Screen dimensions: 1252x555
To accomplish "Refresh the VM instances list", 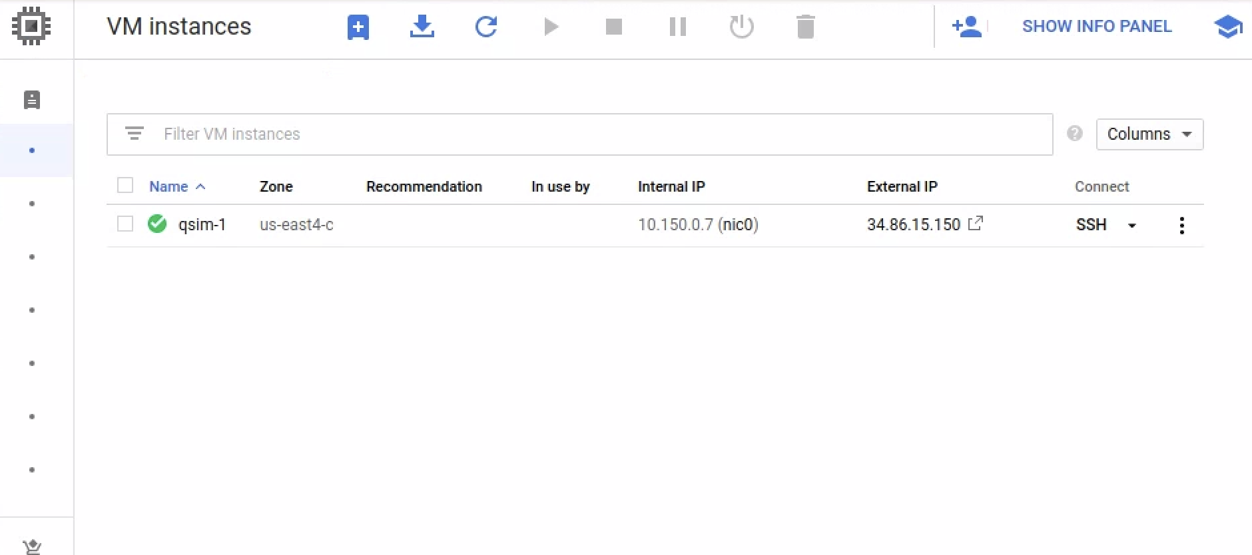I will click(x=485, y=27).
